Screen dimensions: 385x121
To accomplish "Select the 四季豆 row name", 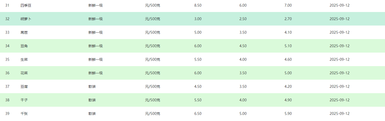I will pos(26,5).
